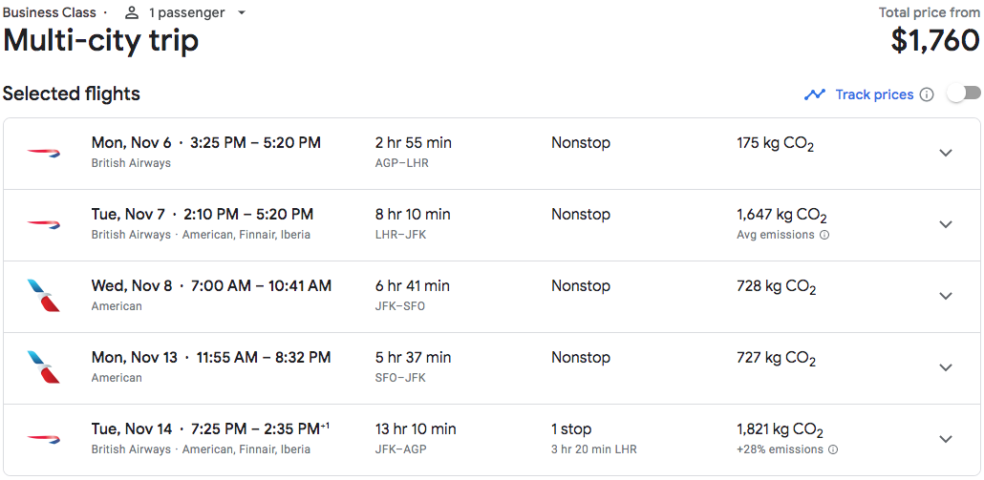This screenshot has height=480, width=984.
Task: Enable the Track prices toggle switch
Action: [x=964, y=94]
